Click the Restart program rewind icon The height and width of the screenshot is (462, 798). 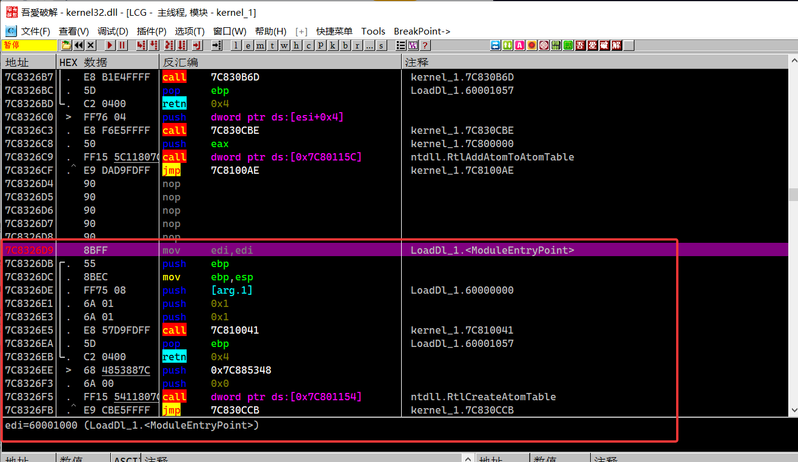(79, 45)
